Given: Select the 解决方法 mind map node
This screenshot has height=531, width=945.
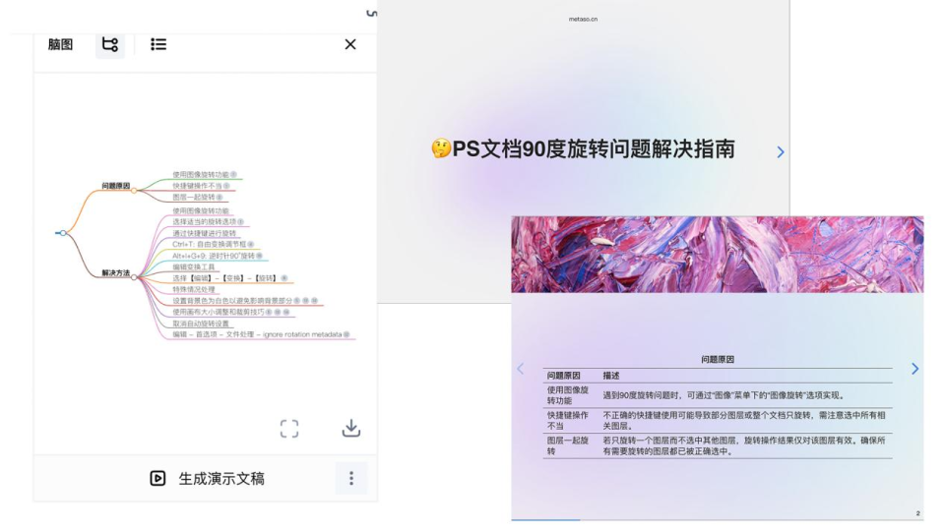Looking at the screenshot, I should pos(116,273).
